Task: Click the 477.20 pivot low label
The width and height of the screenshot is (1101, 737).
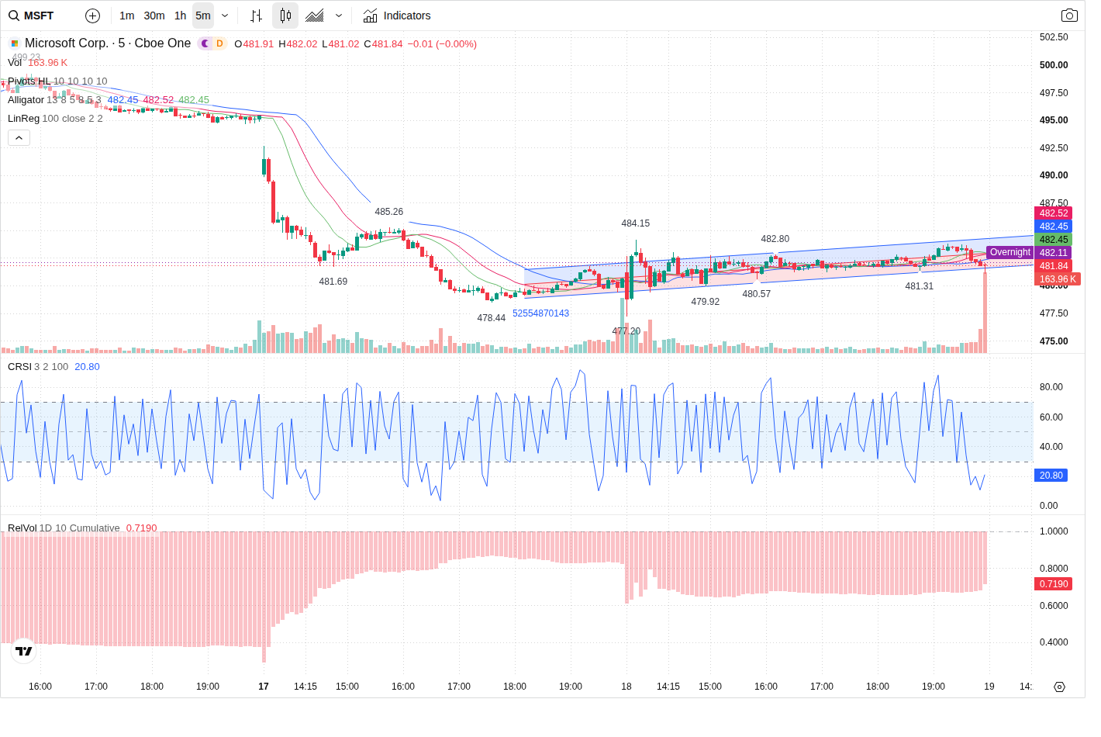Action: (x=626, y=331)
